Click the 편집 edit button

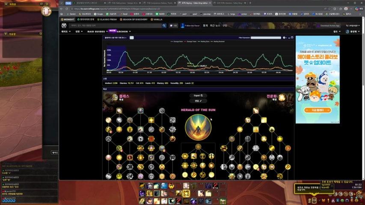coord(198,101)
